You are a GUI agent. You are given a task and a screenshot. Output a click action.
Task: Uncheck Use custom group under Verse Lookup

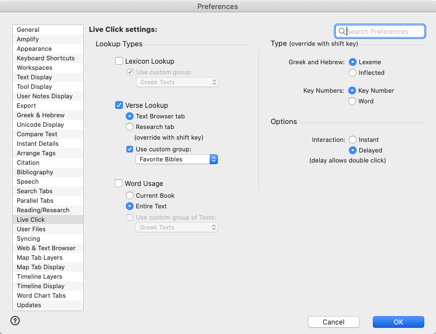point(130,149)
